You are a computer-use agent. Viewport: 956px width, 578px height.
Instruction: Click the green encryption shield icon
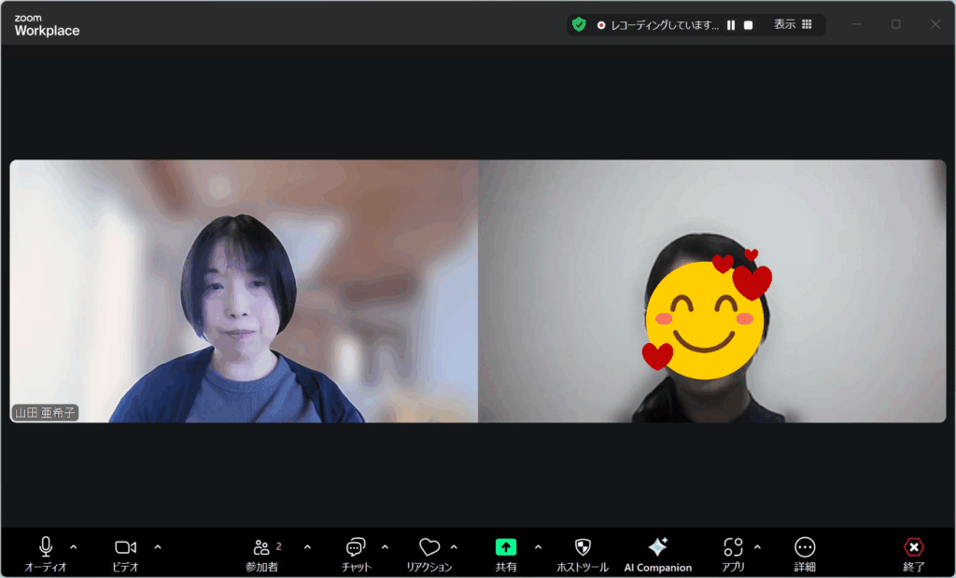pos(579,25)
